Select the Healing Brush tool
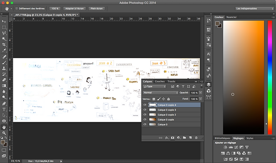The height and width of the screenshot is (163, 276). [4, 57]
